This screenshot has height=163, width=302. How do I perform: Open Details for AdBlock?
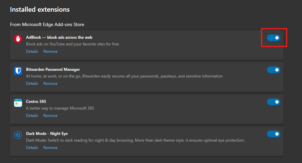(32, 51)
